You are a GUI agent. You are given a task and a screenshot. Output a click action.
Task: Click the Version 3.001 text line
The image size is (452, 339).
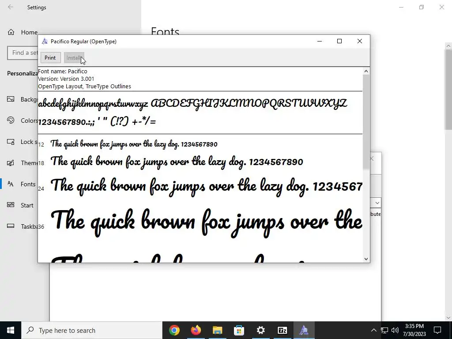coord(66,79)
